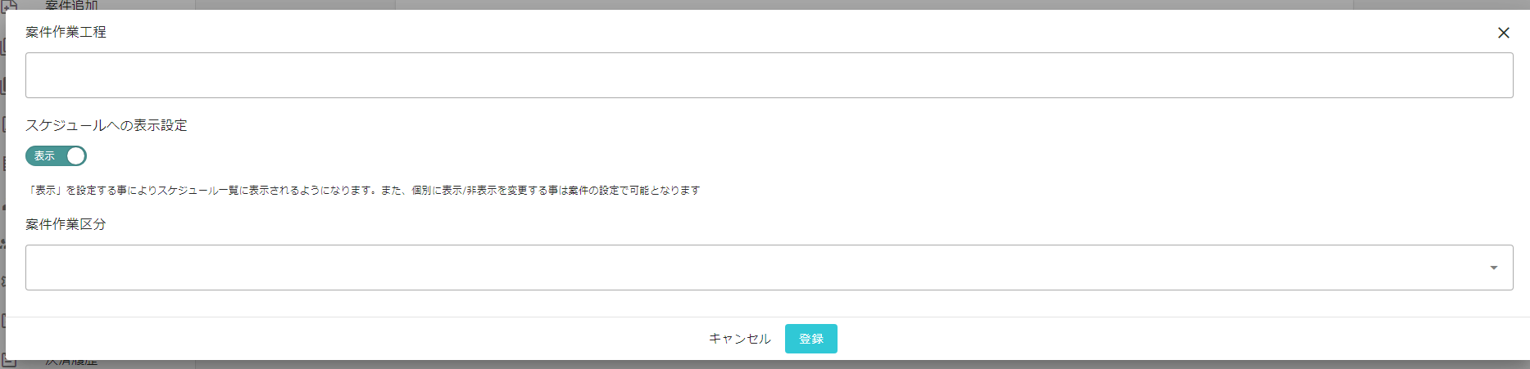Click the キャンセル button

[x=739, y=339]
